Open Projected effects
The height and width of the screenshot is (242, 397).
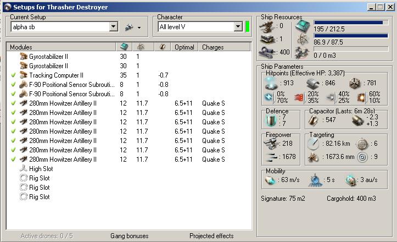pyautogui.click(x=211, y=236)
